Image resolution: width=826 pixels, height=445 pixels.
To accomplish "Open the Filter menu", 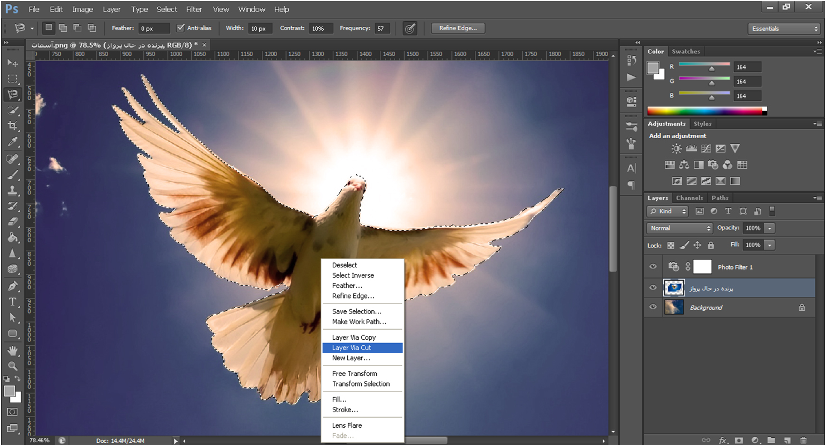I will tap(194, 9).
